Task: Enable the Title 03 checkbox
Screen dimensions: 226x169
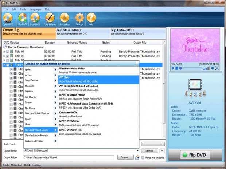Action: coord(8,60)
